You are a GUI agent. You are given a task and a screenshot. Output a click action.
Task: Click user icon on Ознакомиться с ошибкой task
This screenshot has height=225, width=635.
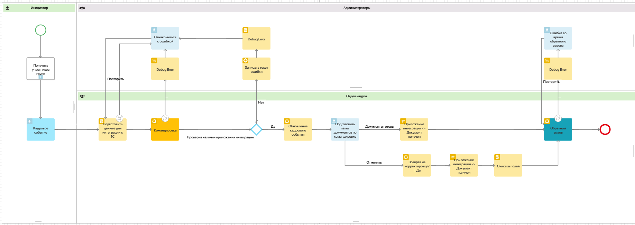154,30
